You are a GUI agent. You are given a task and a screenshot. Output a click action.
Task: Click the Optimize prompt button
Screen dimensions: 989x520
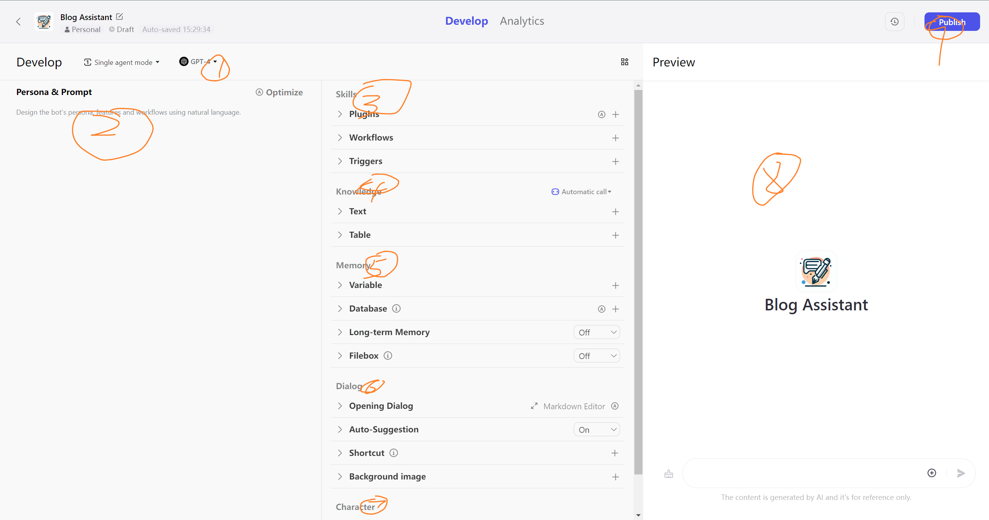point(279,92)
